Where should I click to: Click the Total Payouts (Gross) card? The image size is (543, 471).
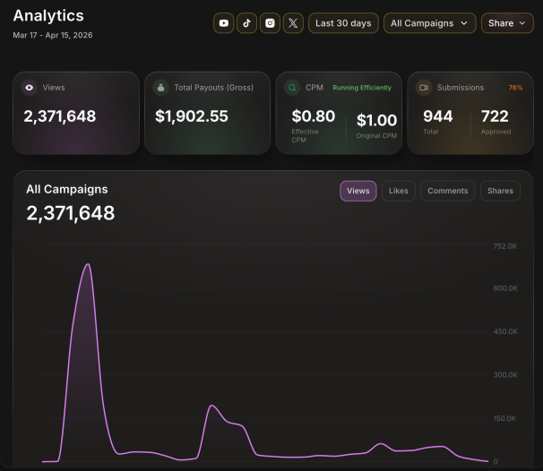(x=208, y=113)
